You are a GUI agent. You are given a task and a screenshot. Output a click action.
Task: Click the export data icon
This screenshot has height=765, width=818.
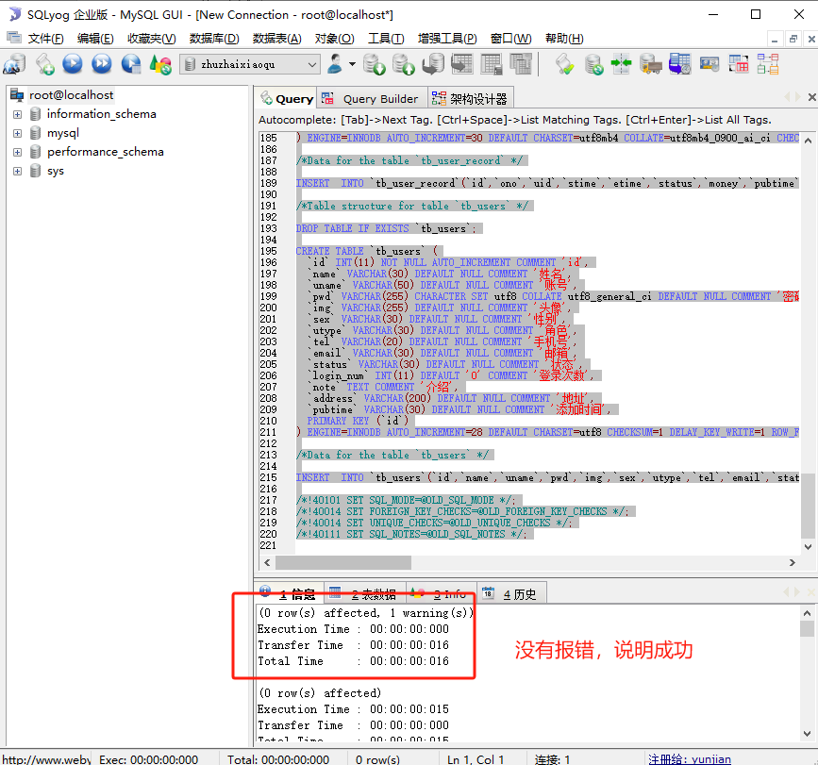[x=373, y=64]
